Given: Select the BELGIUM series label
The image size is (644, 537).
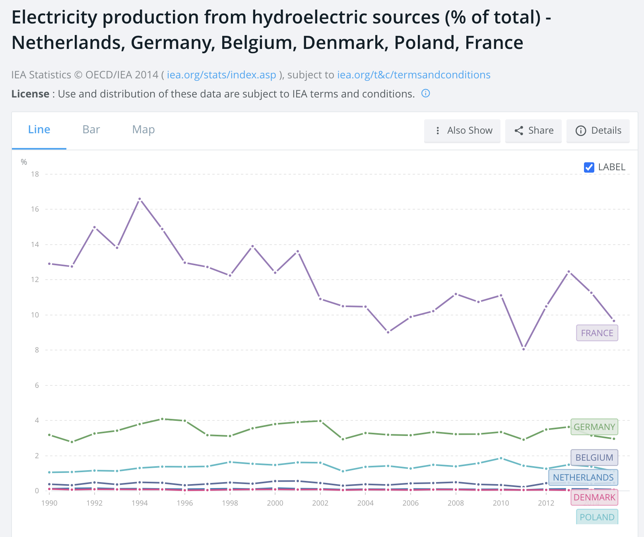Looking at the screenshot, I should point(594,457).
